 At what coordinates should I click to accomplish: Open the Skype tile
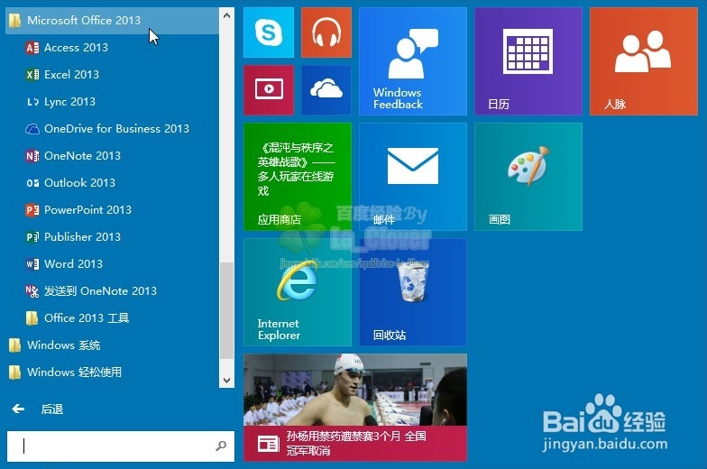[269, 32]
